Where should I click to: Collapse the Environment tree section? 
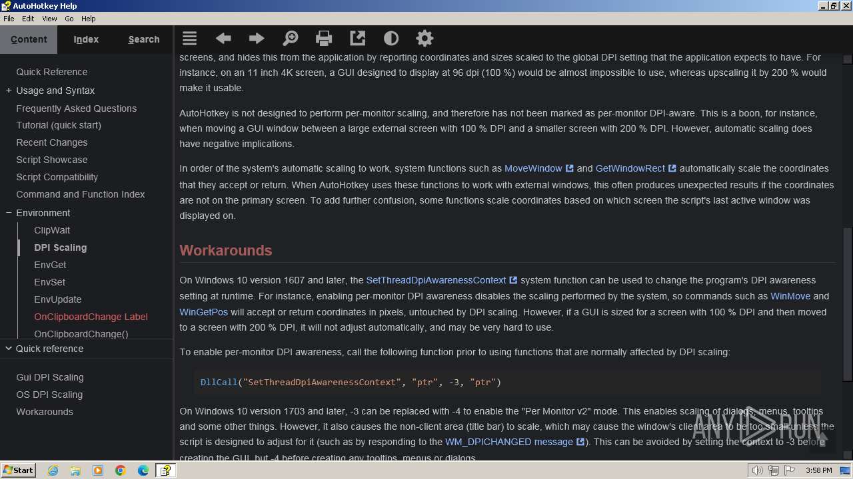click(x=9, y=213)
